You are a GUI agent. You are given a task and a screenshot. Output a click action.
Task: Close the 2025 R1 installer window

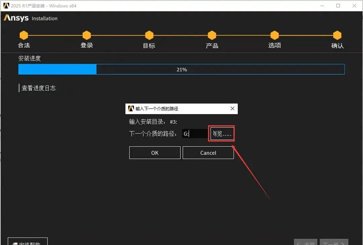[x=354, y=6]
